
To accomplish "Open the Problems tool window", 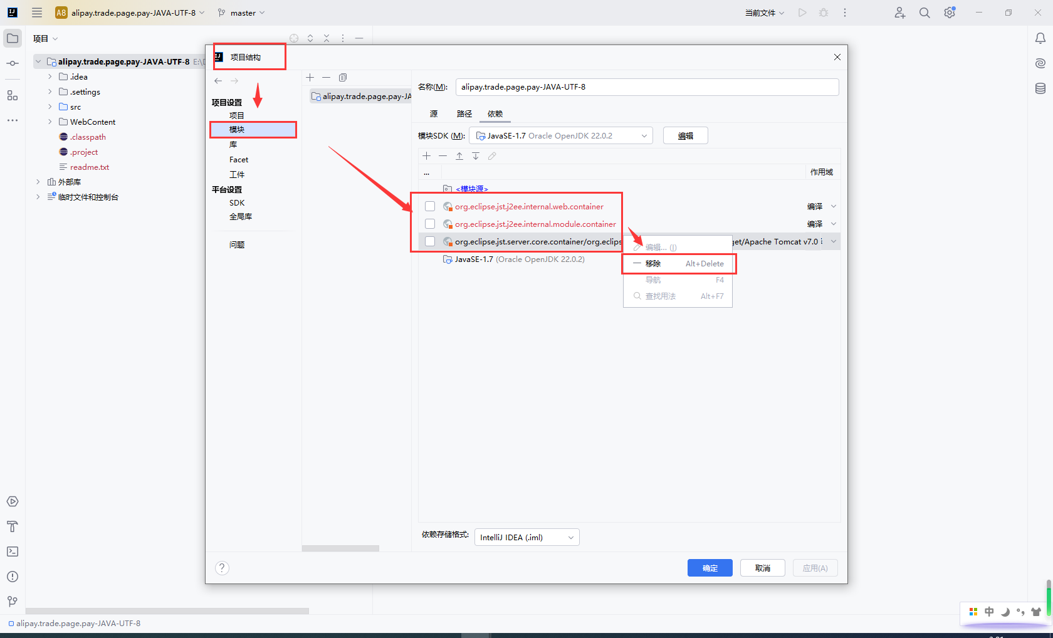I will click(13, 577).
